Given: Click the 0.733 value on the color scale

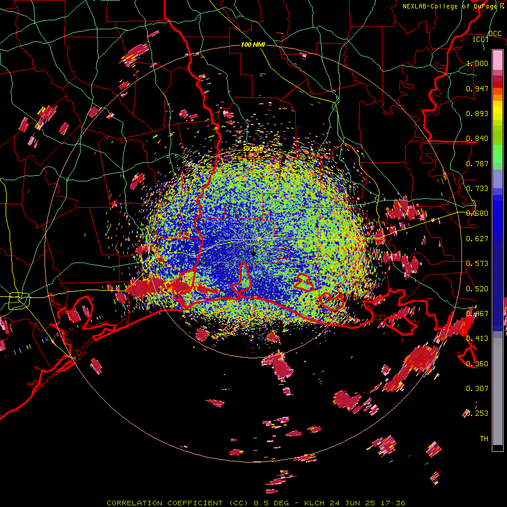Looking at the screenshot, I should tap(477, 189).
